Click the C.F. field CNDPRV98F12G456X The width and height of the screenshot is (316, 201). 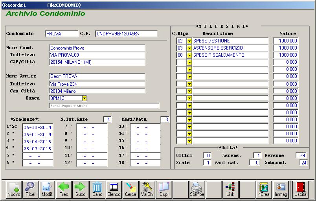(126, 34)
